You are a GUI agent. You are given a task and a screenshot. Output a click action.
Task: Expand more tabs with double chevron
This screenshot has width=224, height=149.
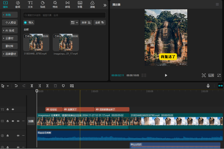[105, 5]
